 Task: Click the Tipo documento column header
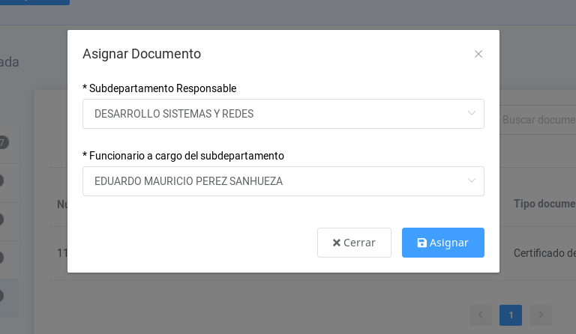[x=544, y=204]
